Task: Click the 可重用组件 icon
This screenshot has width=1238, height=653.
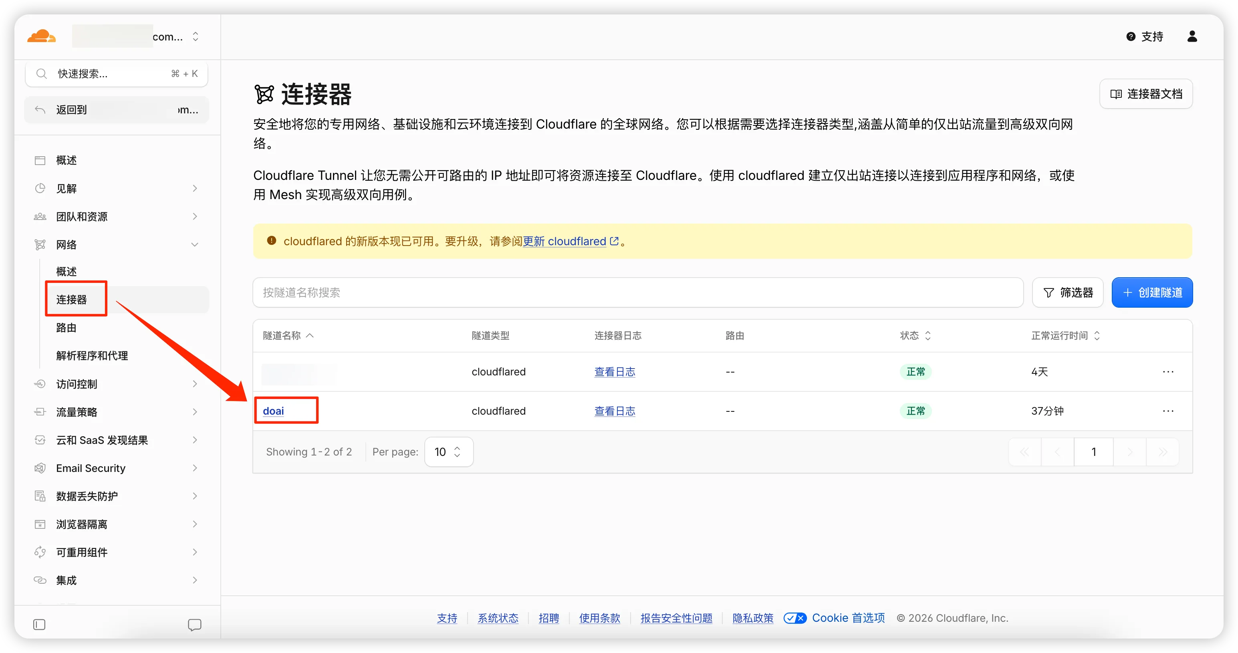Action: (40, 552)
